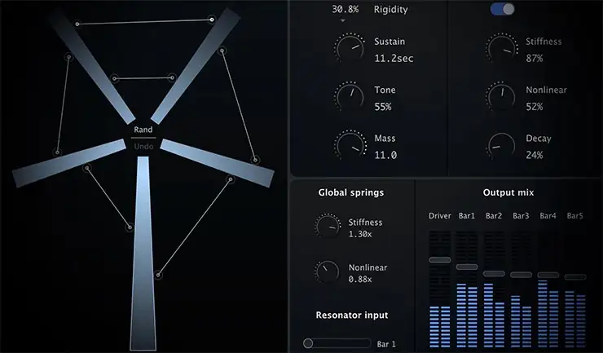Image resolution: width=603 pixels, height=353 pixels.
Task: Click the Undo button below Rand
Action: pyautogui.click(x=143, y=146)
